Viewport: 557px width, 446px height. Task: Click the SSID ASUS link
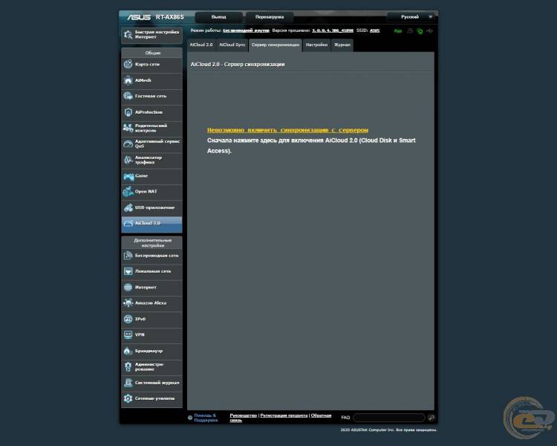(375, 30)
